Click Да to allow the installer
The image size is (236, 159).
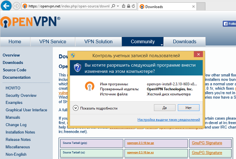164,108
